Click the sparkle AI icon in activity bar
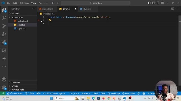 4,58
